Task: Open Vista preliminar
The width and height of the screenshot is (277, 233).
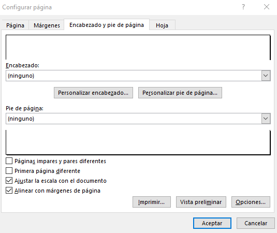Action: pos(201,202)
